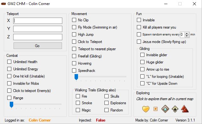202x124 pixels.
Task: Enable Jezus mode checkbox
Action: 139,42
